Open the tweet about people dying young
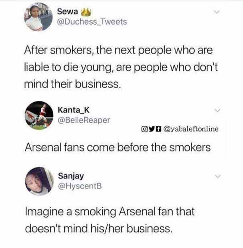This screenshot has height=248, width=243. pos(121,67)
